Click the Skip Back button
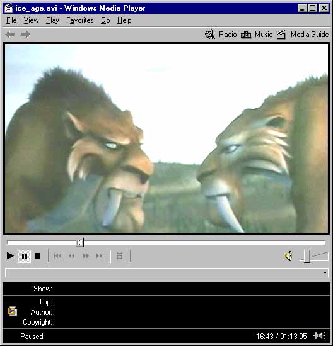Screen dimensions: 333x346 tap(58, 256)
